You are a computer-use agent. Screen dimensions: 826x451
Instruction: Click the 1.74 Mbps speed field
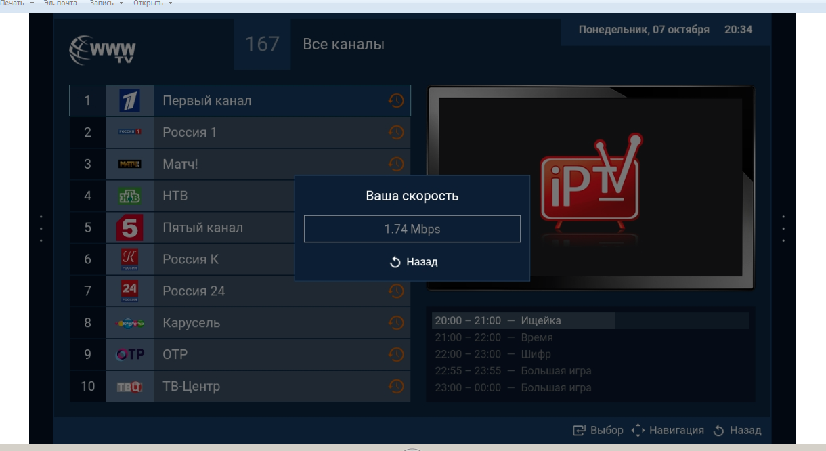(x=412, y=229)
